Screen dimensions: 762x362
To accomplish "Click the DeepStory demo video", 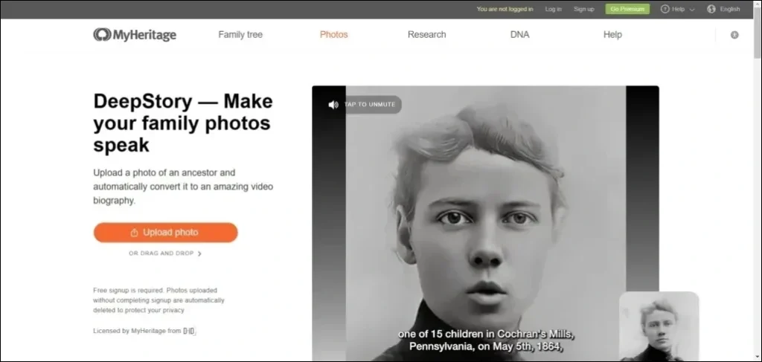I will click(485, 223).
